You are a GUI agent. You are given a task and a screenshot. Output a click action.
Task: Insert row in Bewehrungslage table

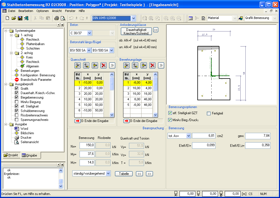coord(126,65)
